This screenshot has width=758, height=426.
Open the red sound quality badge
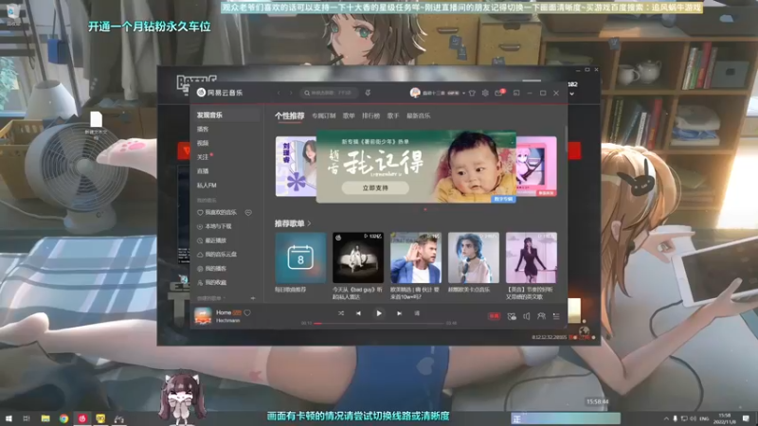tap(494, 316)
